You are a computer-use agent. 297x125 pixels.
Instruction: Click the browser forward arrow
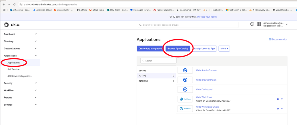tap(9, 4)
